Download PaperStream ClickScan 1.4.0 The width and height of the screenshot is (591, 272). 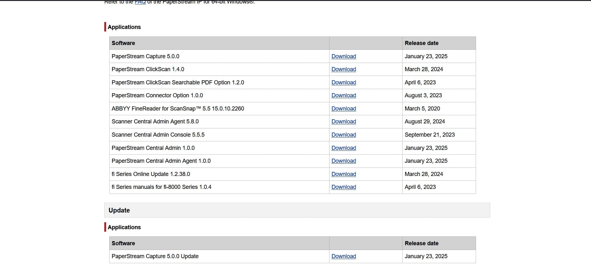343,69
